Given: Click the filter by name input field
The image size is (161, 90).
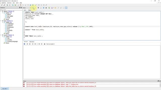Looking at the screenshot, I should 11,9.
